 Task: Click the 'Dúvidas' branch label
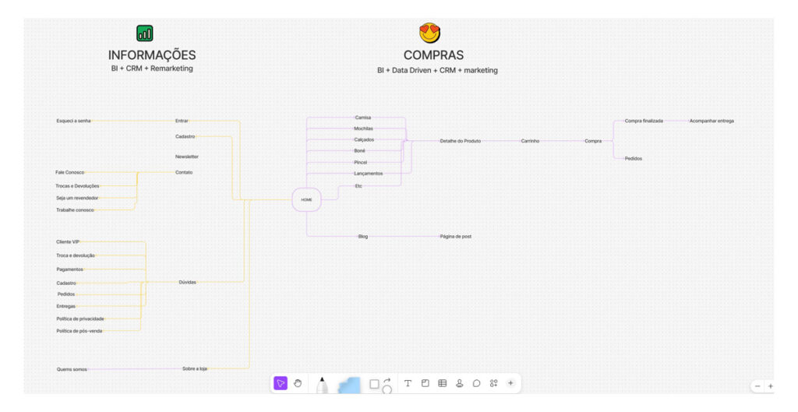point(187,282)
